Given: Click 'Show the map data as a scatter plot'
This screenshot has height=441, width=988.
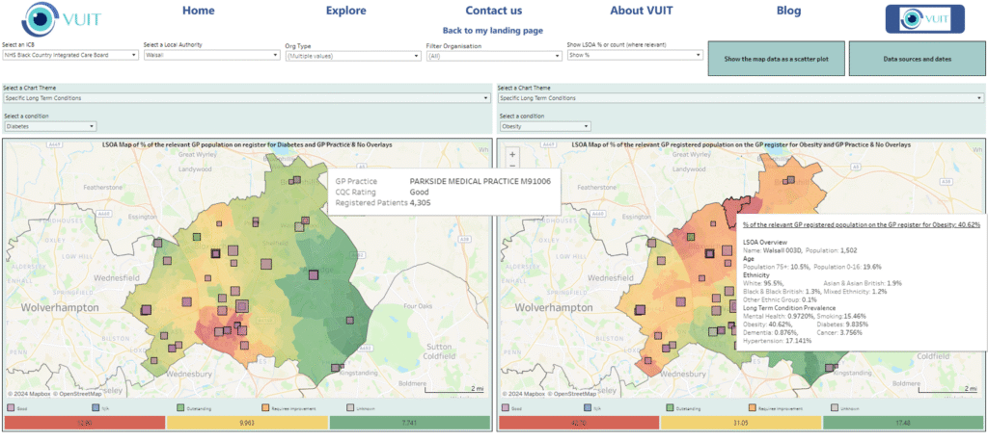Looking at the screenshot, I should [776, 59].
